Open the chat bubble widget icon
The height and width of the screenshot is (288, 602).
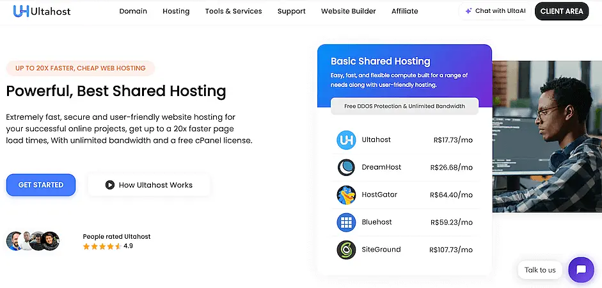point(581,269)
